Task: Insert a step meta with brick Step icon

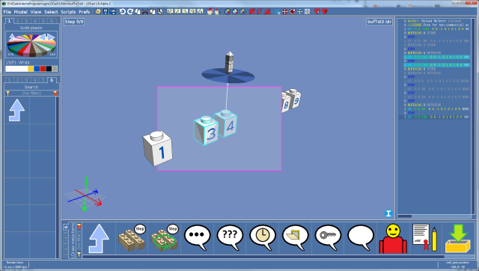Action: click(x=132, y=238)
